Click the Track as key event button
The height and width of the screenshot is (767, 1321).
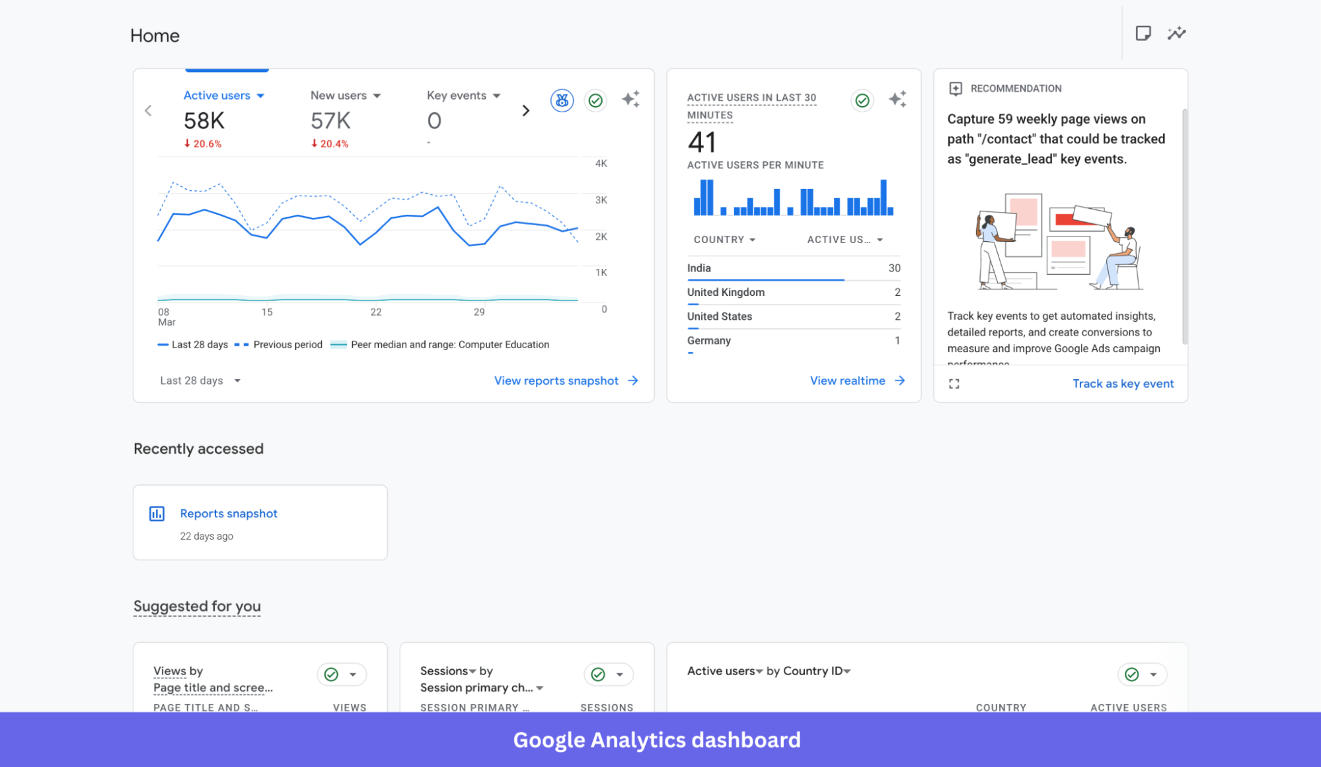pyautogui.click(x=1123, y=383)
